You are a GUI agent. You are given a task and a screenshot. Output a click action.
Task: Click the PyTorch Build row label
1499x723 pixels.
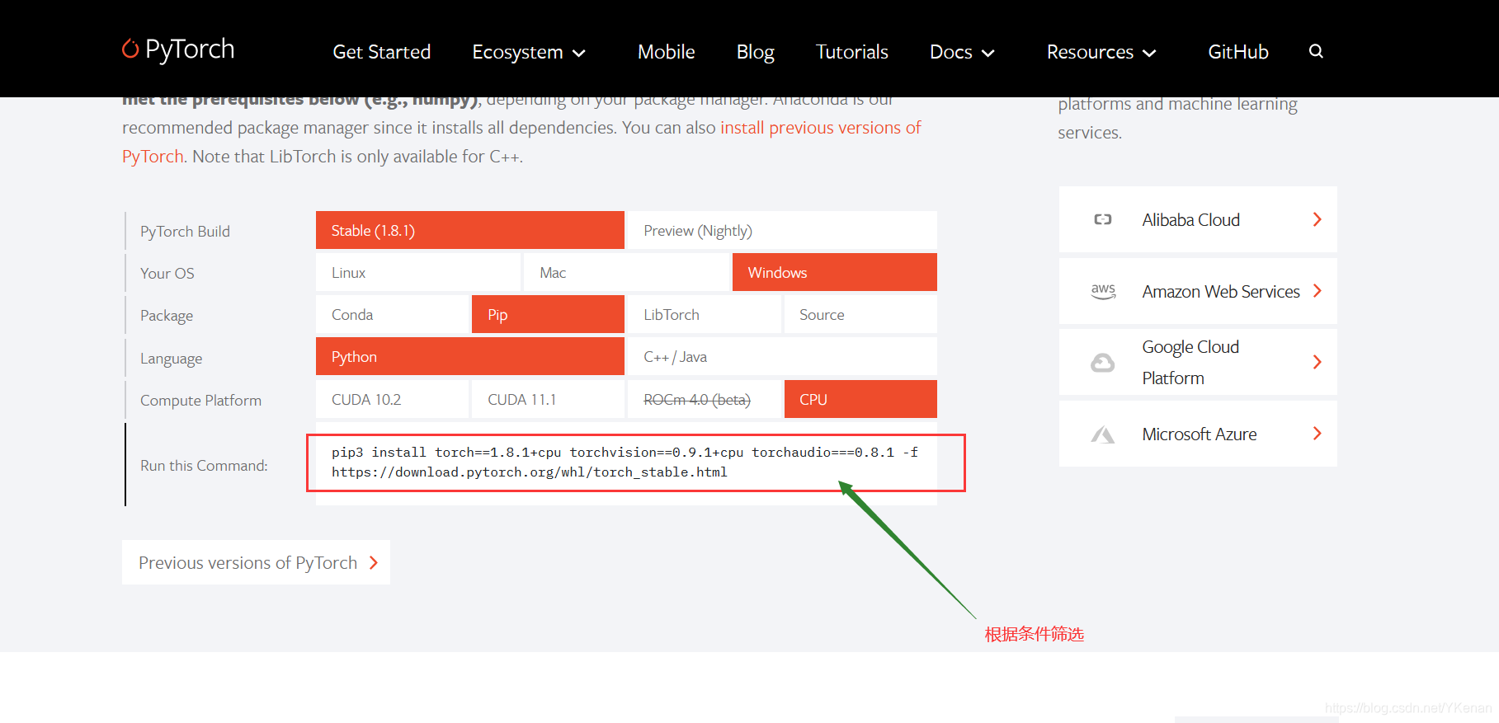(x=185, y=232)
